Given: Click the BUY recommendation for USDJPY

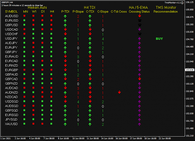Looking at the screenshot, I should point(159,39).
